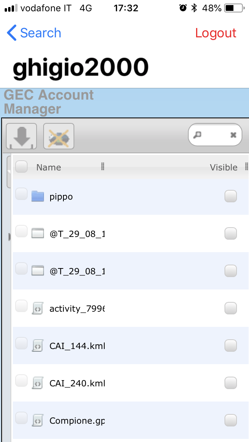The width and height of the screenshot is (249, 442).
Task: Click the file icon beside activity_7996
Action: pyautogui.click(x=37, y=308)
